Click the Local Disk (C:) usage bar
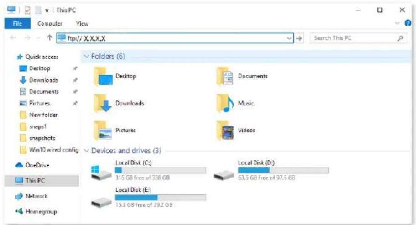Viewport: 416px width, 225px height. click(x=161, y=170)
